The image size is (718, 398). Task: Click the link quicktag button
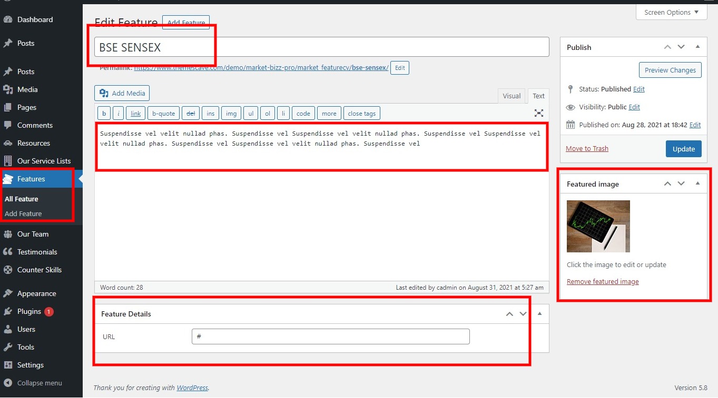point(136,113)
